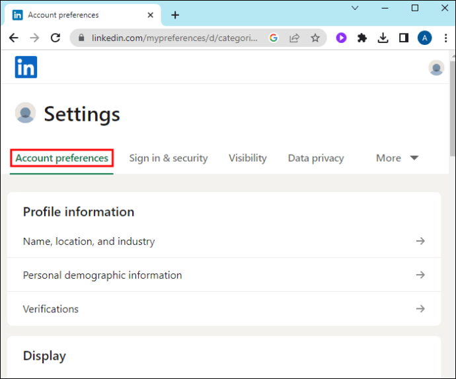This screenshot has height=379, width=456.
Task: Open Personal demographic information setting
Action: tap(224, 275)
